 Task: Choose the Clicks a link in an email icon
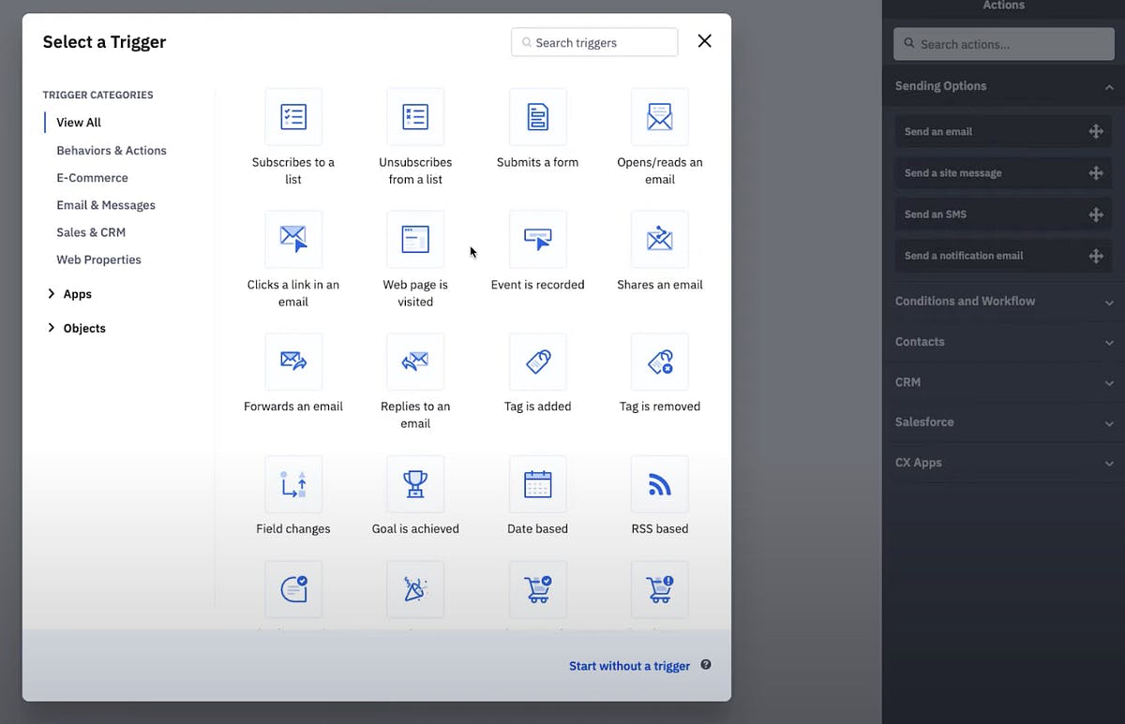[293, 239]
